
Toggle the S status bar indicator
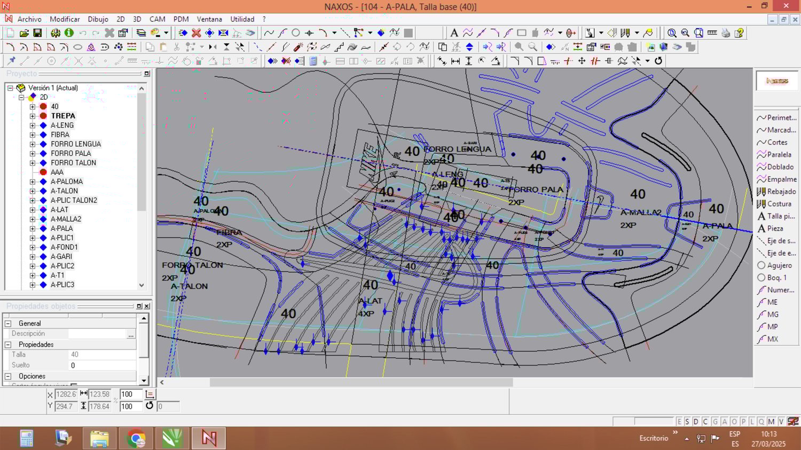(687, 422)
